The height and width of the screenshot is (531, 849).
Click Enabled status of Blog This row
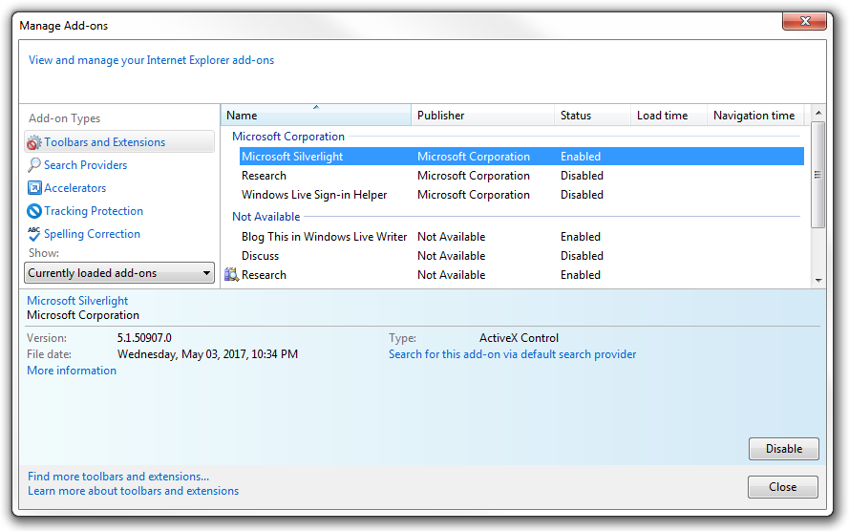coord(581,237)
